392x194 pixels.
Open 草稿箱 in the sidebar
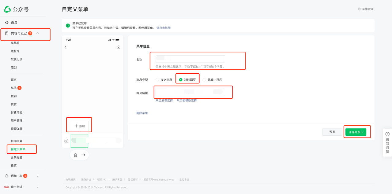(15, 43)
